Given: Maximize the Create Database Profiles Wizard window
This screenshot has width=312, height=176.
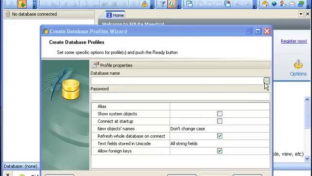Looking at the screenshot, I should point(258,31).
